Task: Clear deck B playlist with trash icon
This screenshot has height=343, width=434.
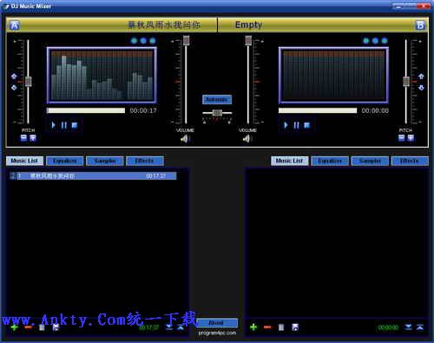Action: 281,327
